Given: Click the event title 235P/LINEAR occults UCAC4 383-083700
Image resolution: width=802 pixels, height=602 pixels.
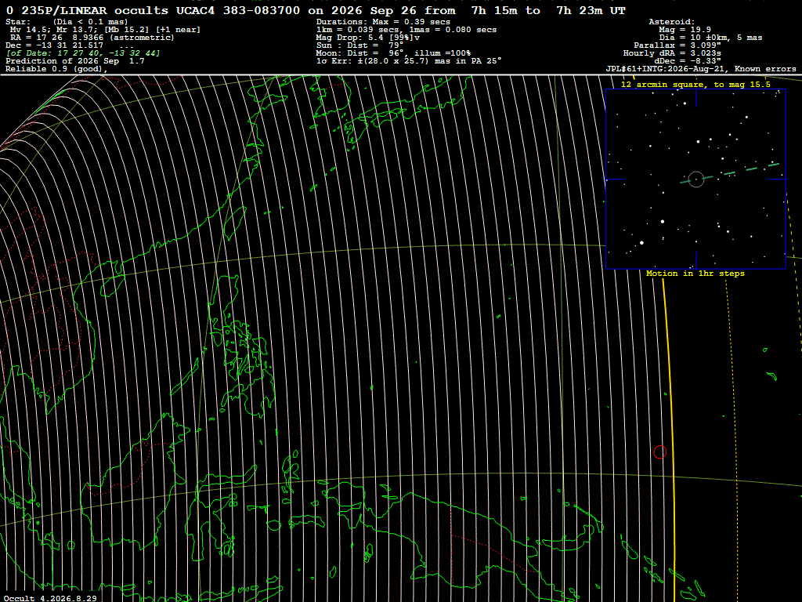Looking at the screenshot, I should [x=160, y=11].
